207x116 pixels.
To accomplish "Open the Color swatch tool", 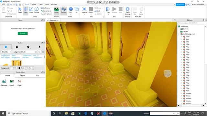I will tap(91, 10).
